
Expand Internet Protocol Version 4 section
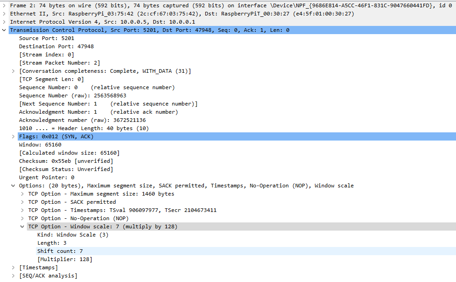point(4,22)
